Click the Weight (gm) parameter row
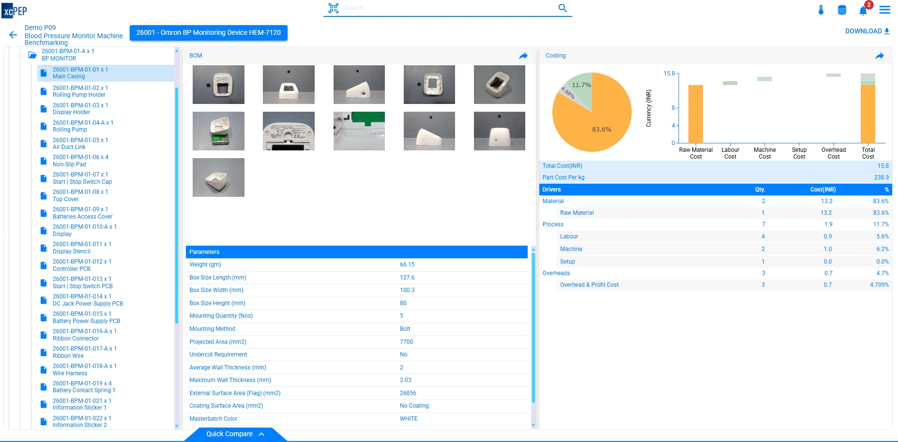This screenshot has width=898, height=442. [x=357, y=265]
